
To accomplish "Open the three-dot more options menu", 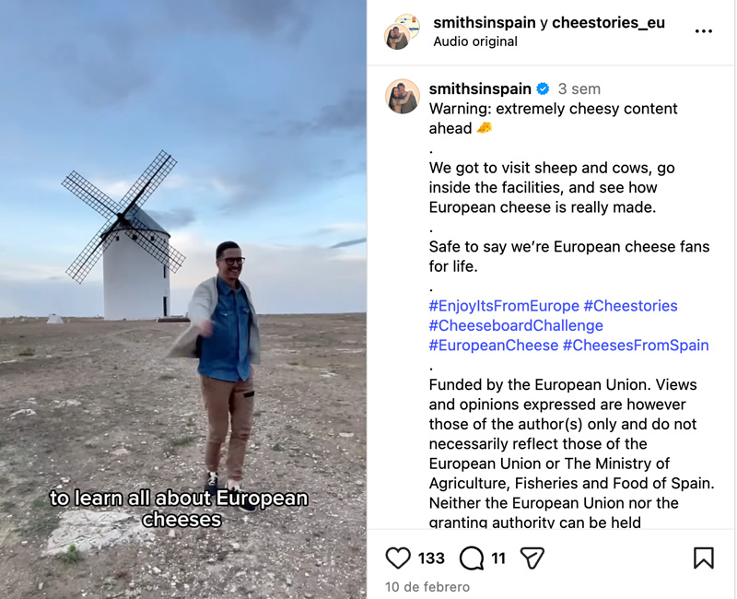I will coord(704,31).
